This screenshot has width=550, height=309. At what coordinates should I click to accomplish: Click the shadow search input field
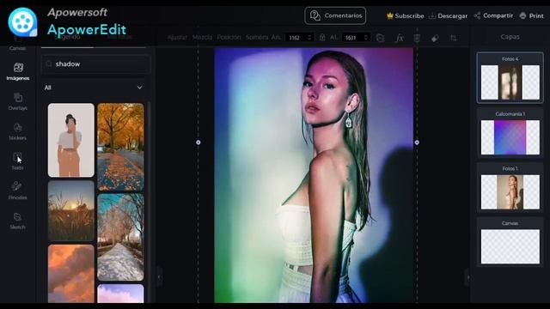(96, 64)
